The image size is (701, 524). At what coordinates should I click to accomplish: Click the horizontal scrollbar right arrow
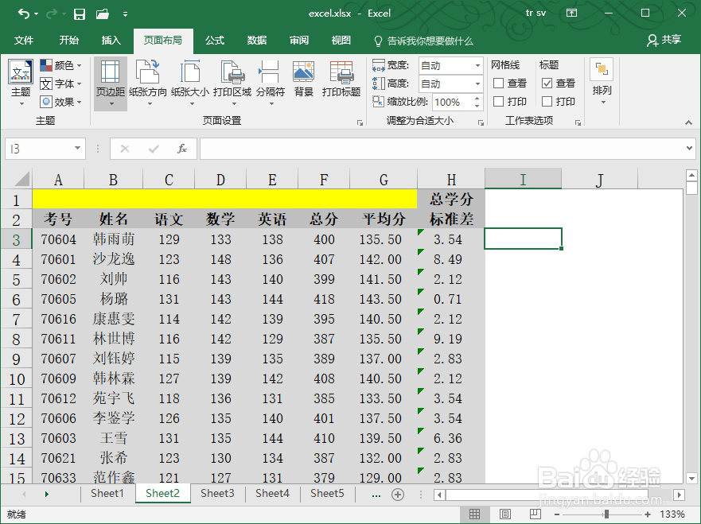679,495
